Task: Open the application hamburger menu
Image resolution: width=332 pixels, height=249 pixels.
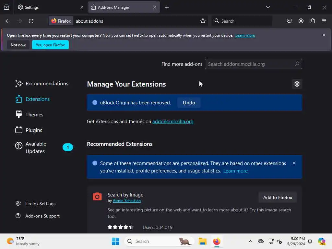Action: 324,21
